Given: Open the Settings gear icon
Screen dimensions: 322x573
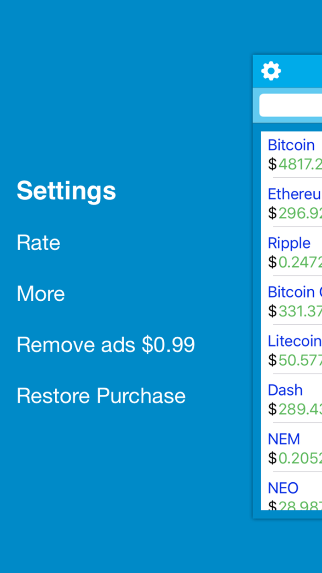Looking at the screenshot, I should point(271,71).
